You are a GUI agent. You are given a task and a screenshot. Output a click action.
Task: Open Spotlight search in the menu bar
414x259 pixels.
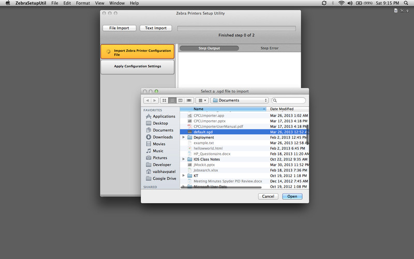pyautogui.click(x=406, y=3)
